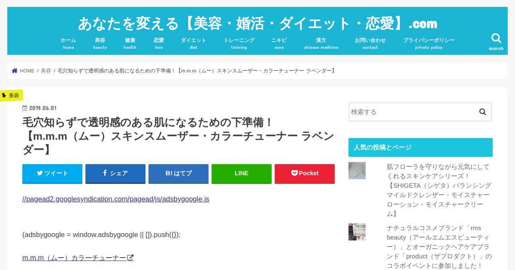Viewport: 515px width, 270px height.
Task: Open rms beauty popular post link
Action: pos(439,246)
